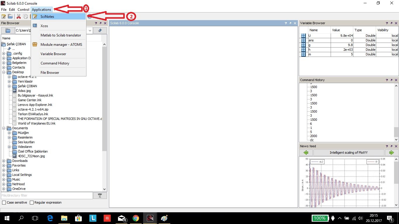Sort variables by the Type column header
The height and width of the screenshot is (224, 399).
point(365,30)
